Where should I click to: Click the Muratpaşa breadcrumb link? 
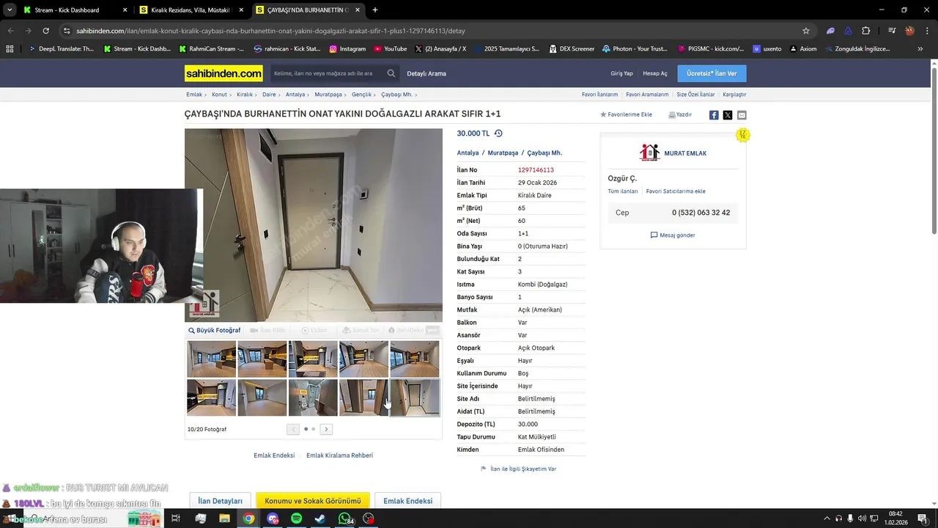pyautogui.click(x=328, y=95)
